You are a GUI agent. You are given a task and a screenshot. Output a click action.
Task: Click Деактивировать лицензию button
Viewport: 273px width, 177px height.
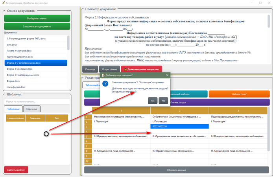(x=142, y=69)
